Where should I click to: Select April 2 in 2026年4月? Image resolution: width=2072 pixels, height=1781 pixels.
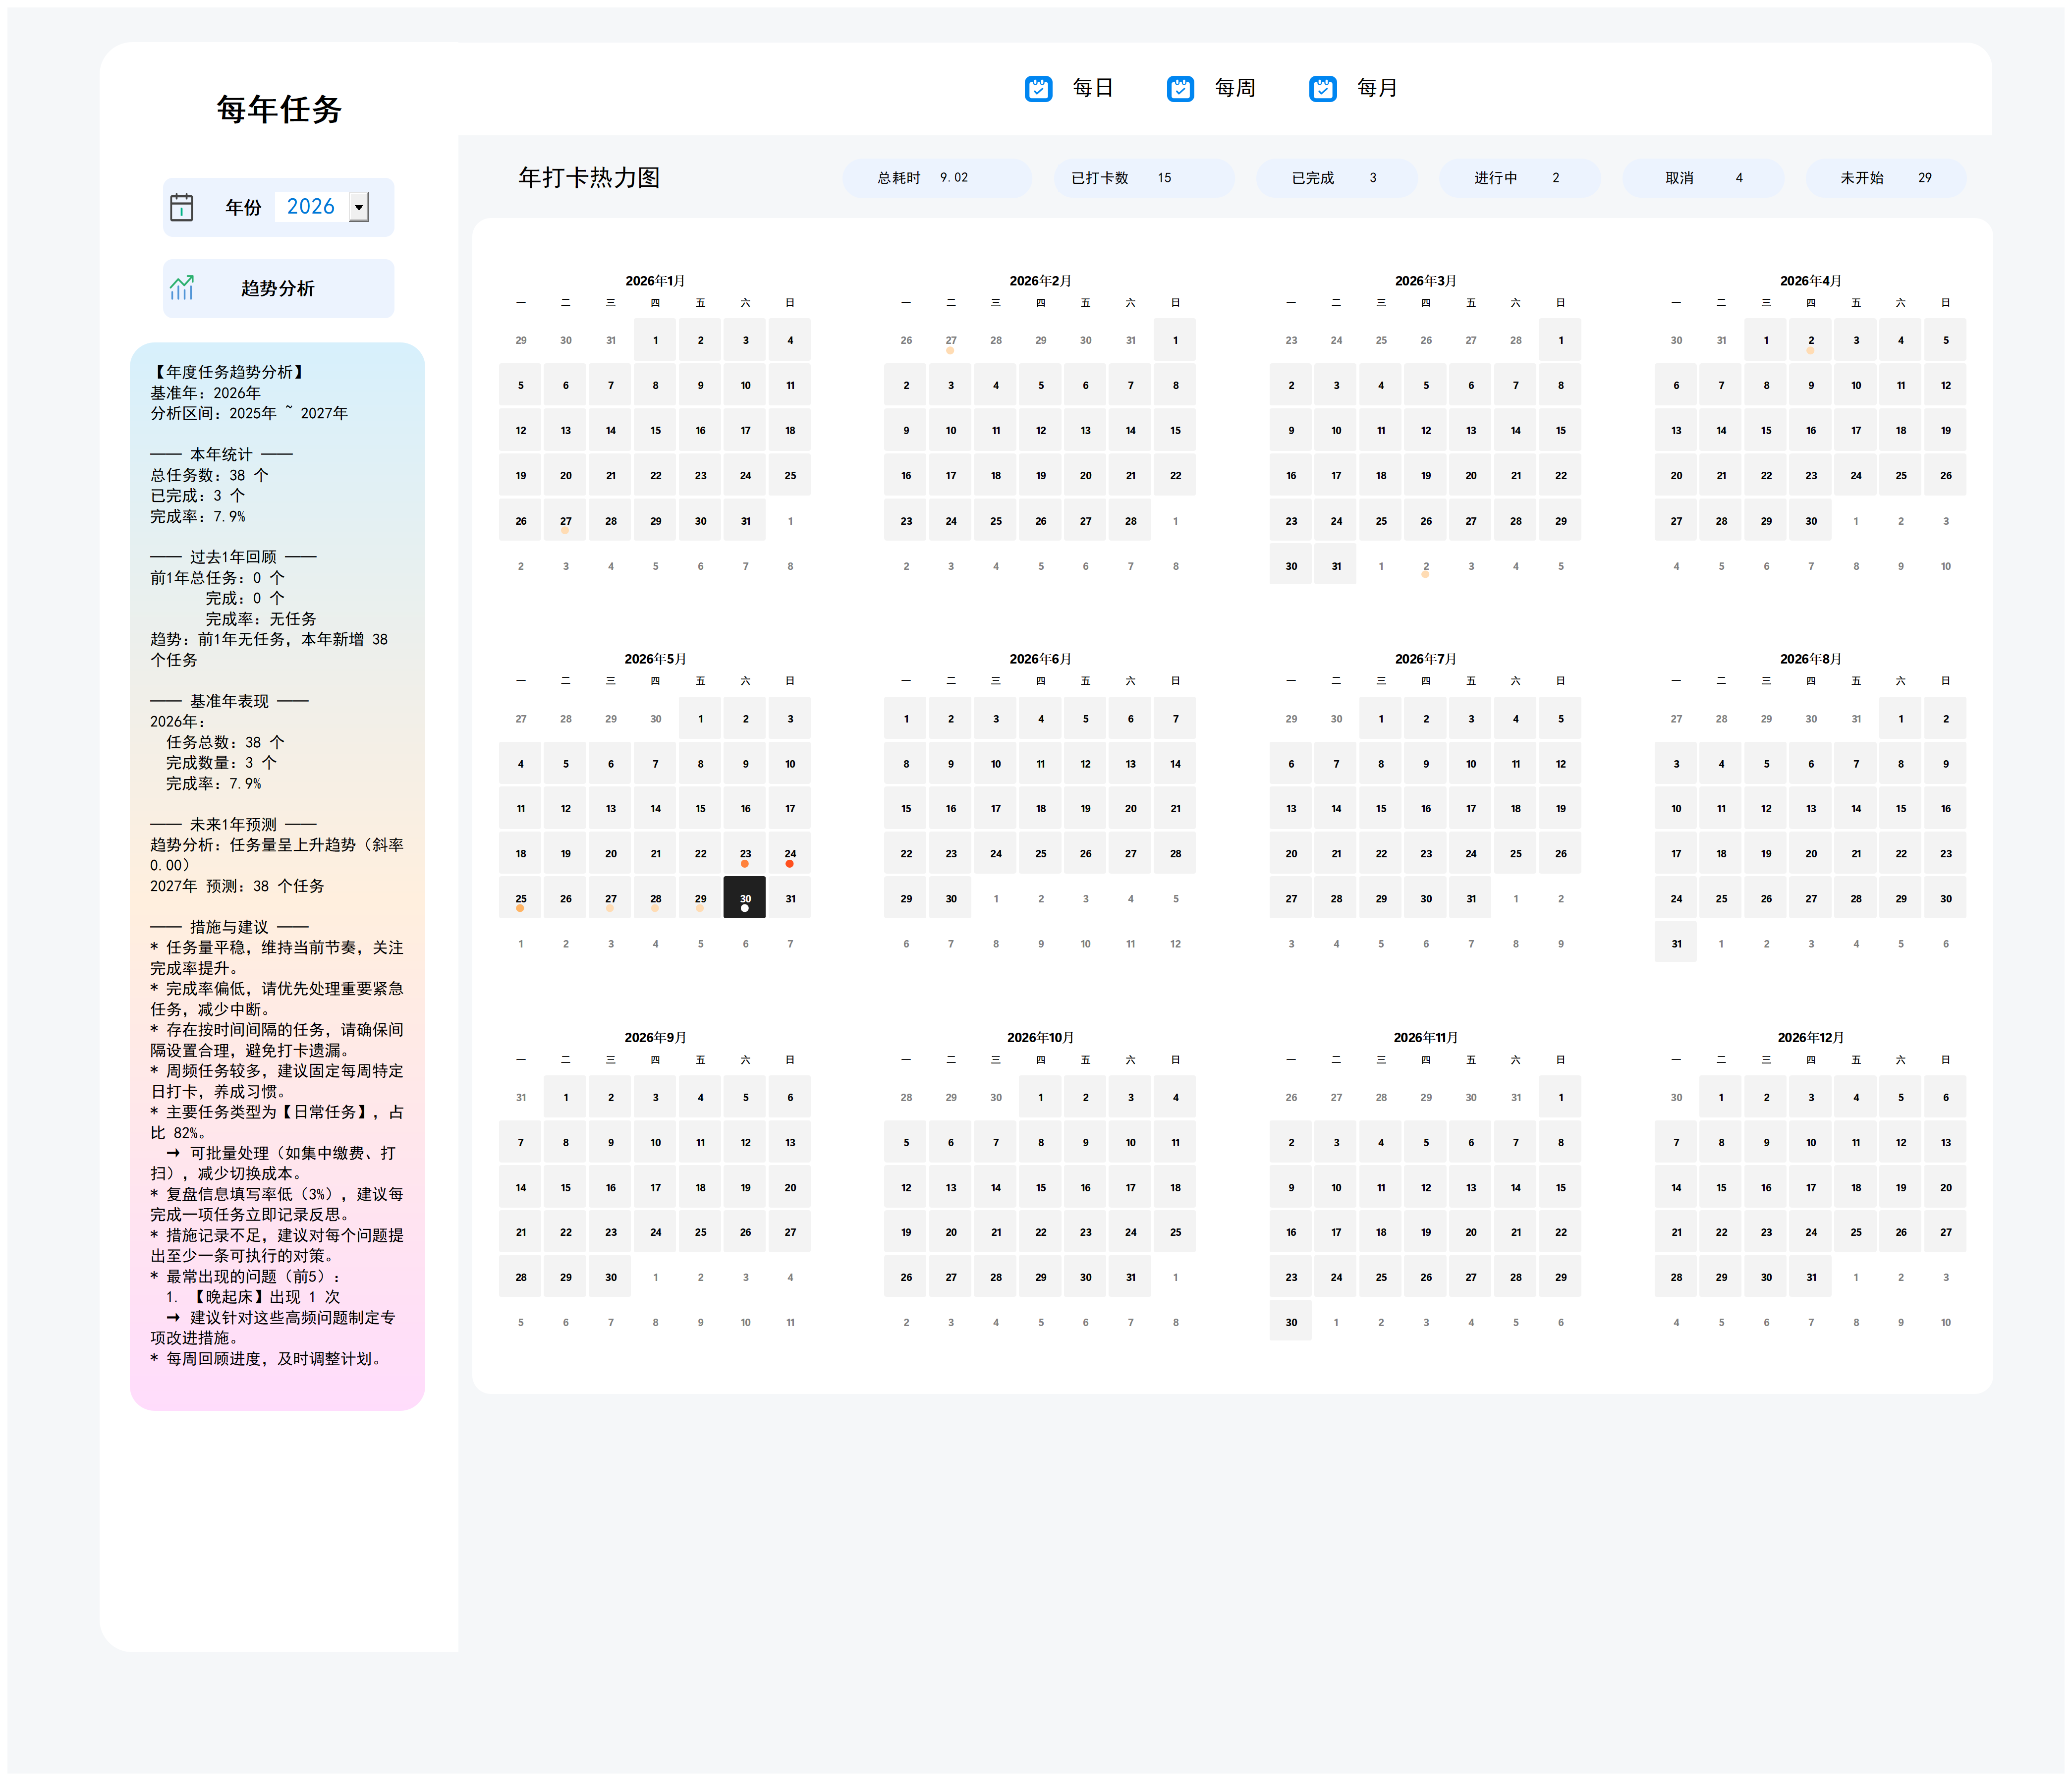click(1811, 340)
